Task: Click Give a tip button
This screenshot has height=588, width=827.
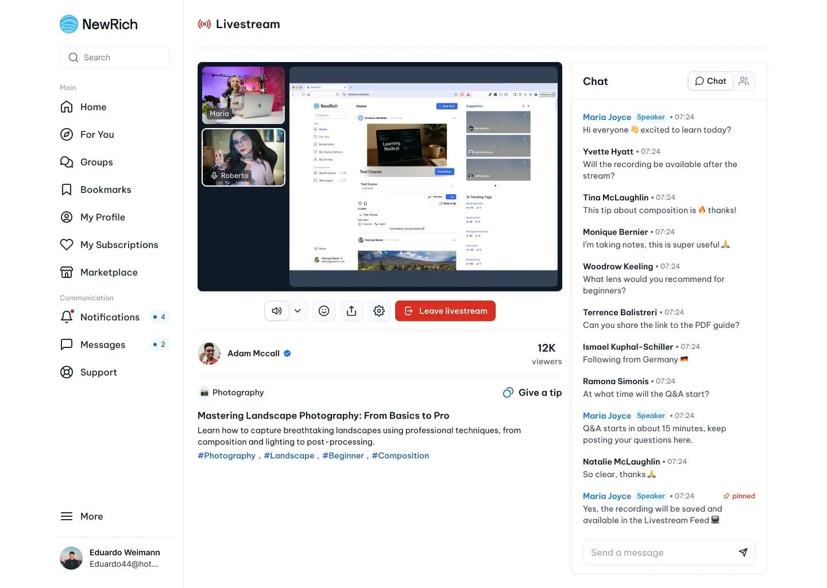Action: pyautogui.click(x=532, y=393)
